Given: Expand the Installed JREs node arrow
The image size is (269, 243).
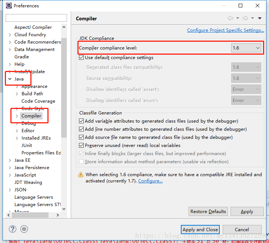Looking at the screenshot, I should [17, 138].
